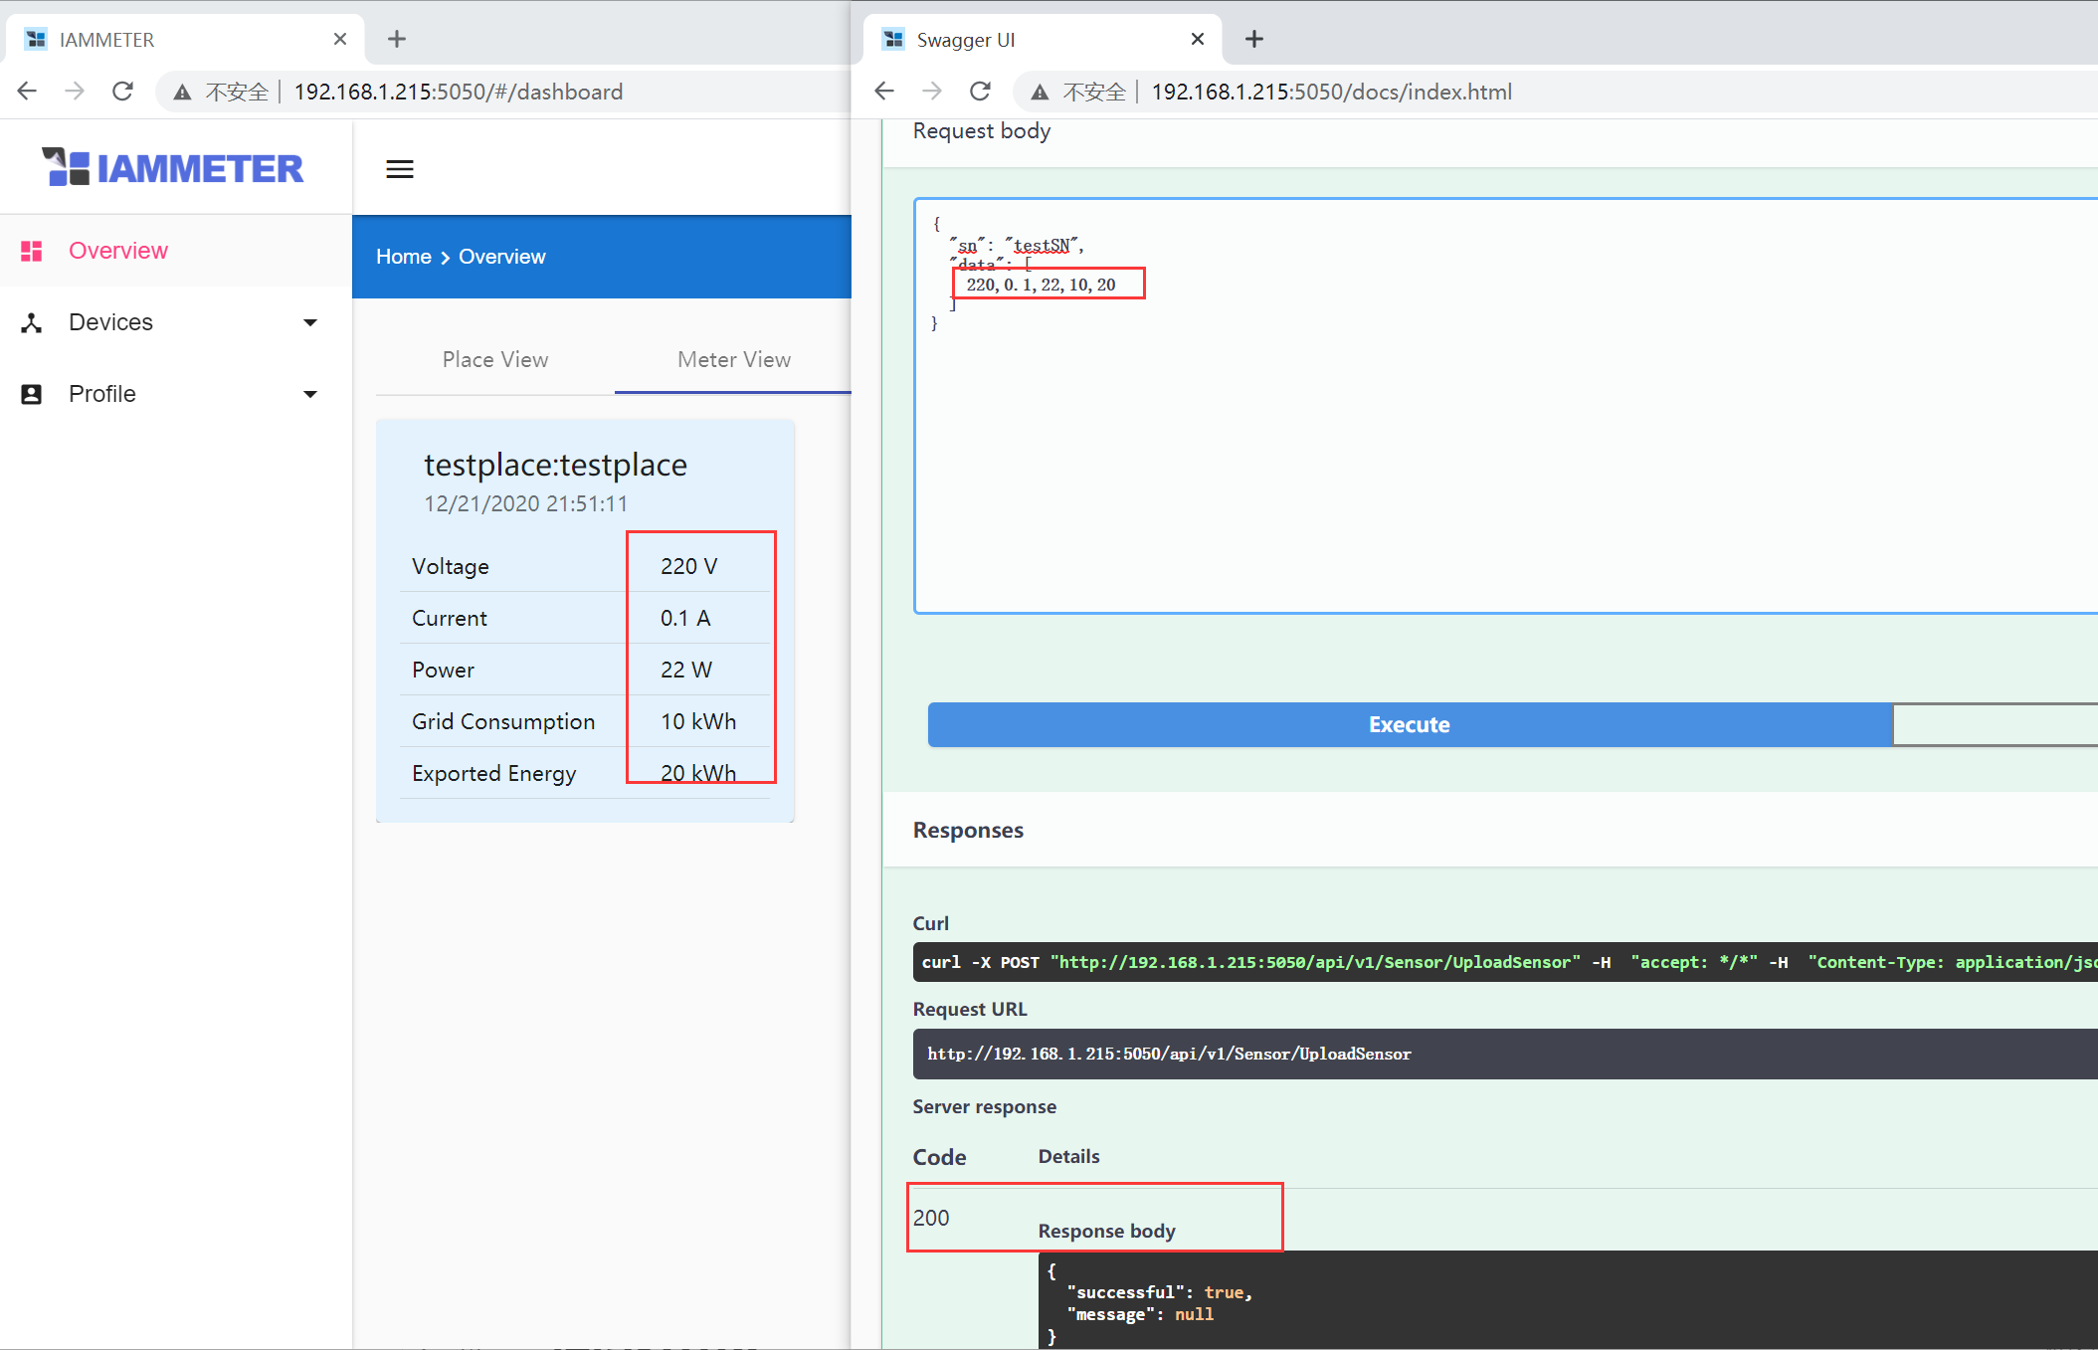Click the IAMMETER logo
This screenshot has width=2098, height=1350.
coord(173,166)
